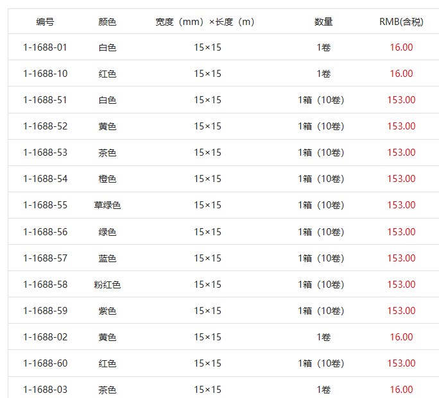Screen dimensions: 439x398
Task: Select product number 1-1688-01
Action: coord(45,47)
